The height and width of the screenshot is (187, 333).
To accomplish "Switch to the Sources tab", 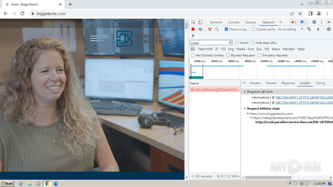I will coord(251,22).
